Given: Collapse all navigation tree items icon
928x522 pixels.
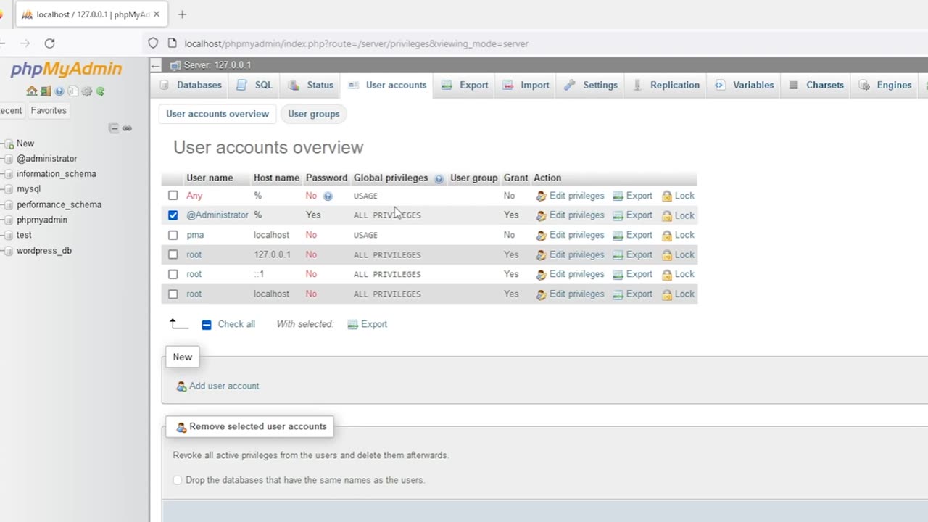Looking at the screenshot, I should 114,128.
